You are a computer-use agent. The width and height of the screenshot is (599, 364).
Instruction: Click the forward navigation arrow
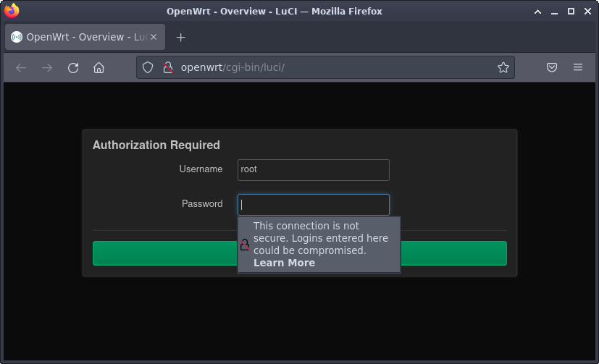point(47,67)
